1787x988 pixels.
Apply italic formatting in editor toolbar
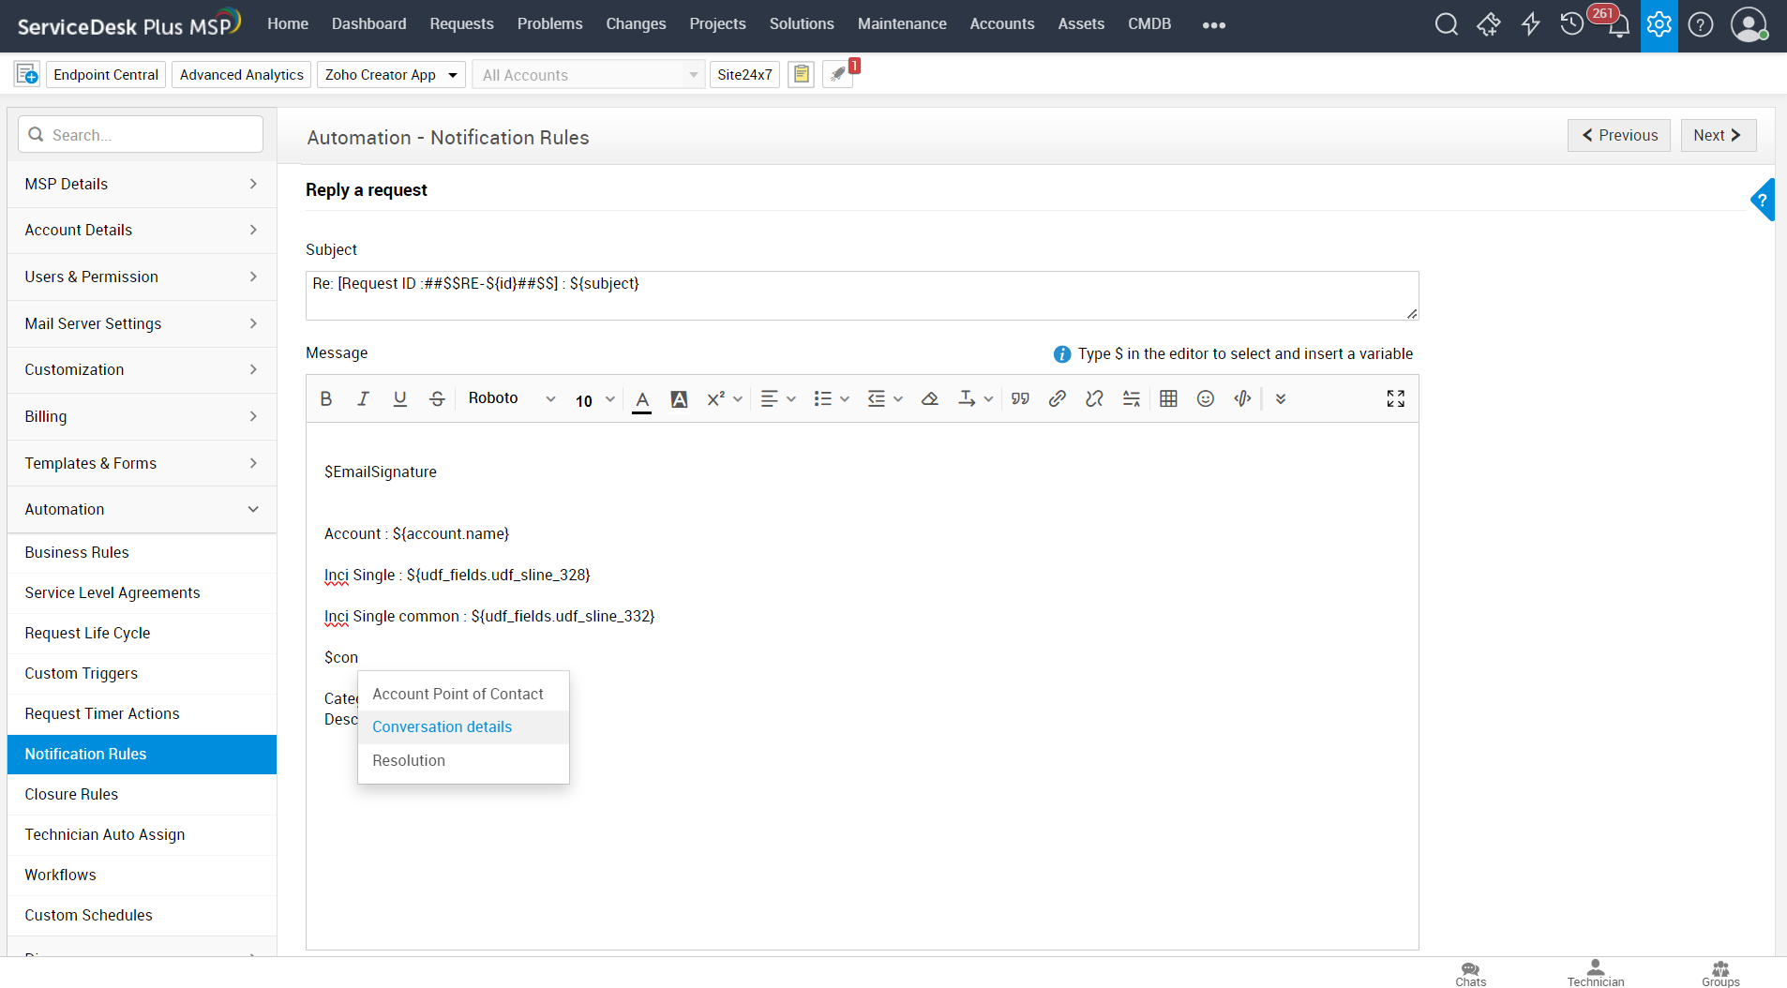(363, 399)
